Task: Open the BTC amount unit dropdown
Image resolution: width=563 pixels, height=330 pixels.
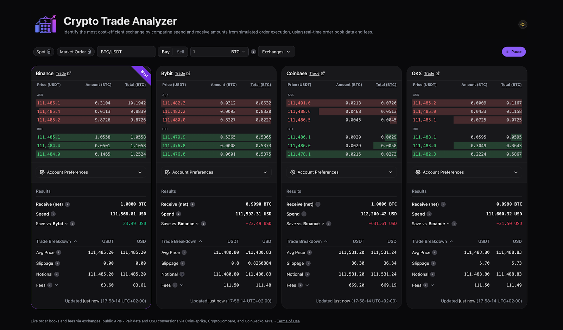Action: click(238, 52)
